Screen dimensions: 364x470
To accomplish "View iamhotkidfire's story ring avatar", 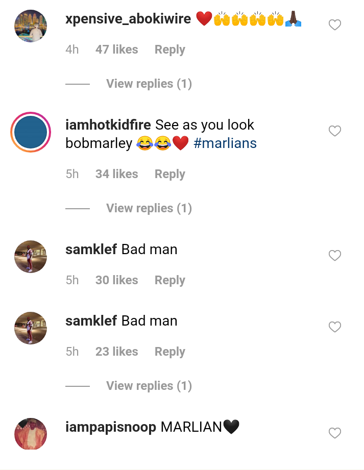I will tap(31, 132).
